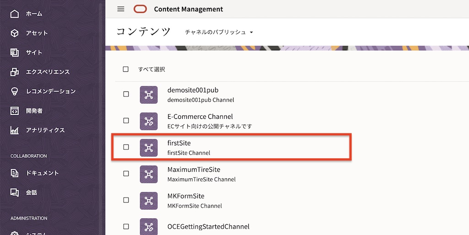
Task: Expand チャネルのパブリッシュ dropdown
Action: 219,32
